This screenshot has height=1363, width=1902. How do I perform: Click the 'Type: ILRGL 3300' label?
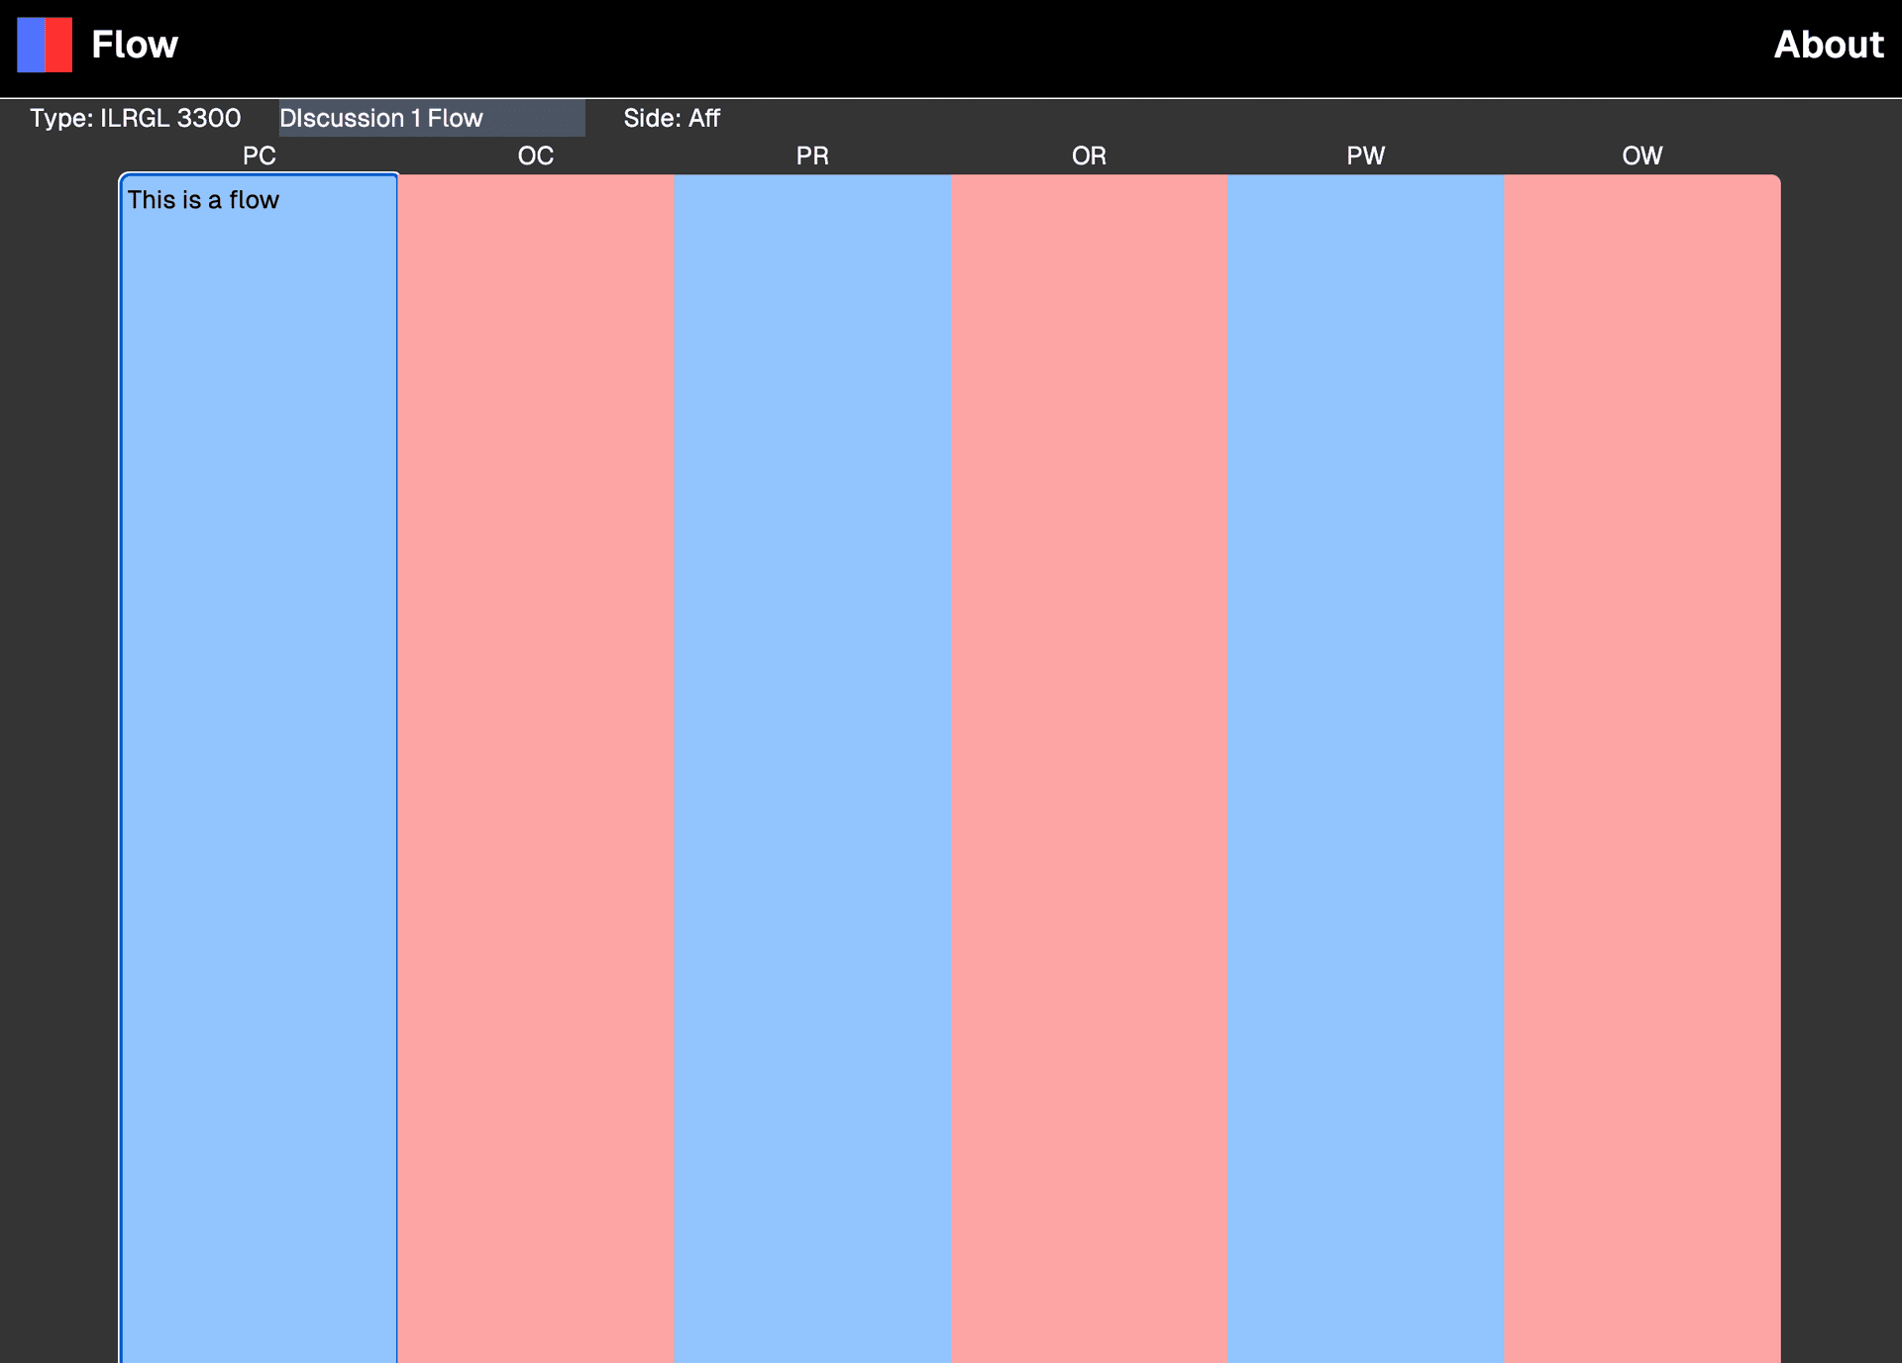pos(135,118)
